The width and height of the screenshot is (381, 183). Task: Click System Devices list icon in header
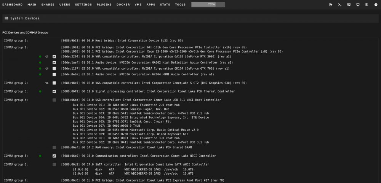click(x=6, y=18)
